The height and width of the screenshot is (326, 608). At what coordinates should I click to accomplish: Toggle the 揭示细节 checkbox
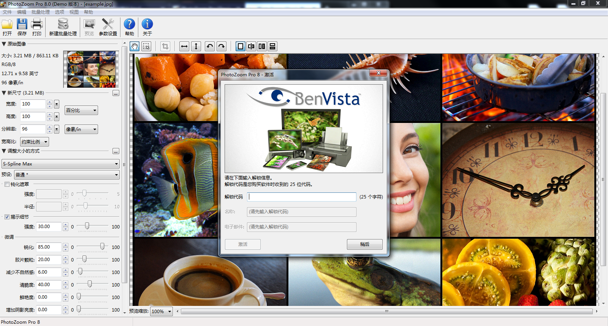(x=7, y=217)
